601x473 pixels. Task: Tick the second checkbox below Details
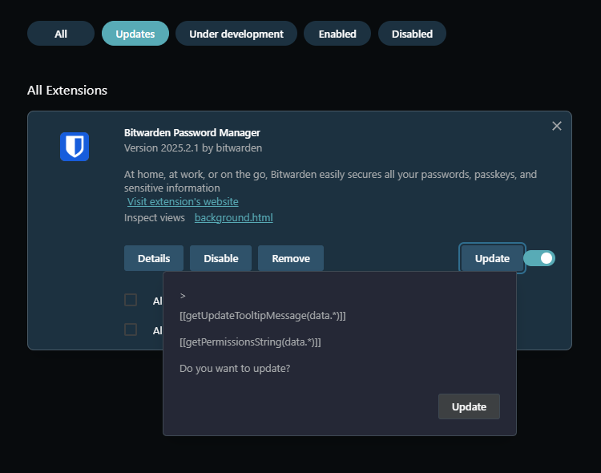[131, 329]
